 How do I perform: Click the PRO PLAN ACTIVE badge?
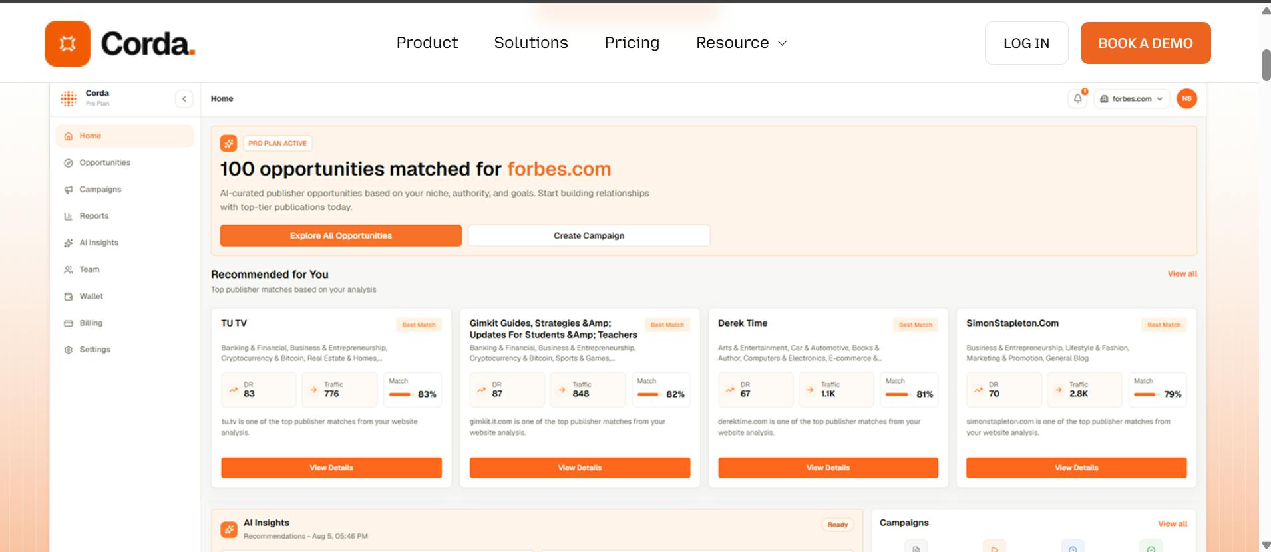click(277, 143)
